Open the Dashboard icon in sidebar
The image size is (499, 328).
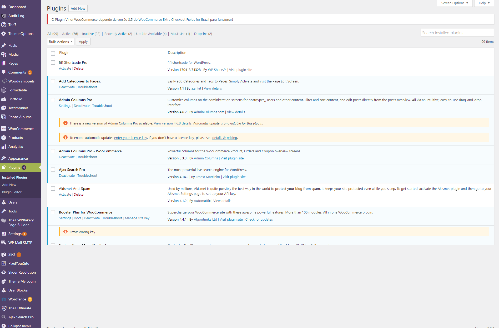[x=4, y=7]
